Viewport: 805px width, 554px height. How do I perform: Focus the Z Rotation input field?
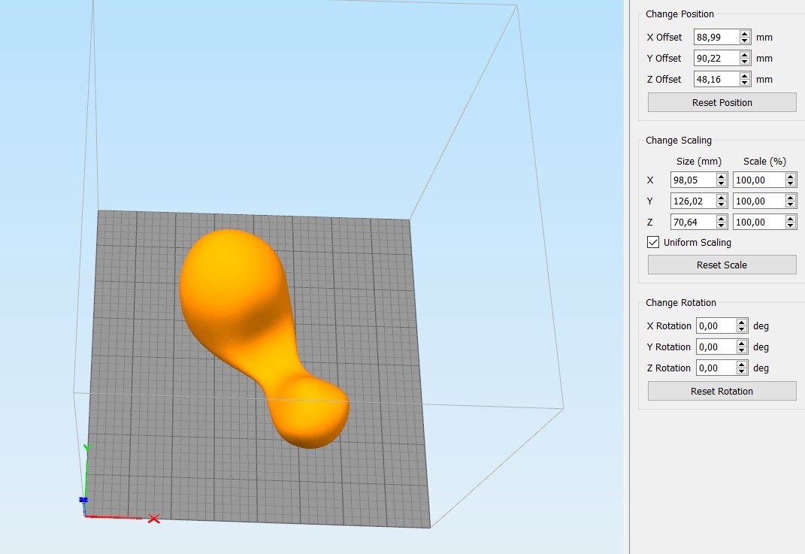tap(716, 368)
